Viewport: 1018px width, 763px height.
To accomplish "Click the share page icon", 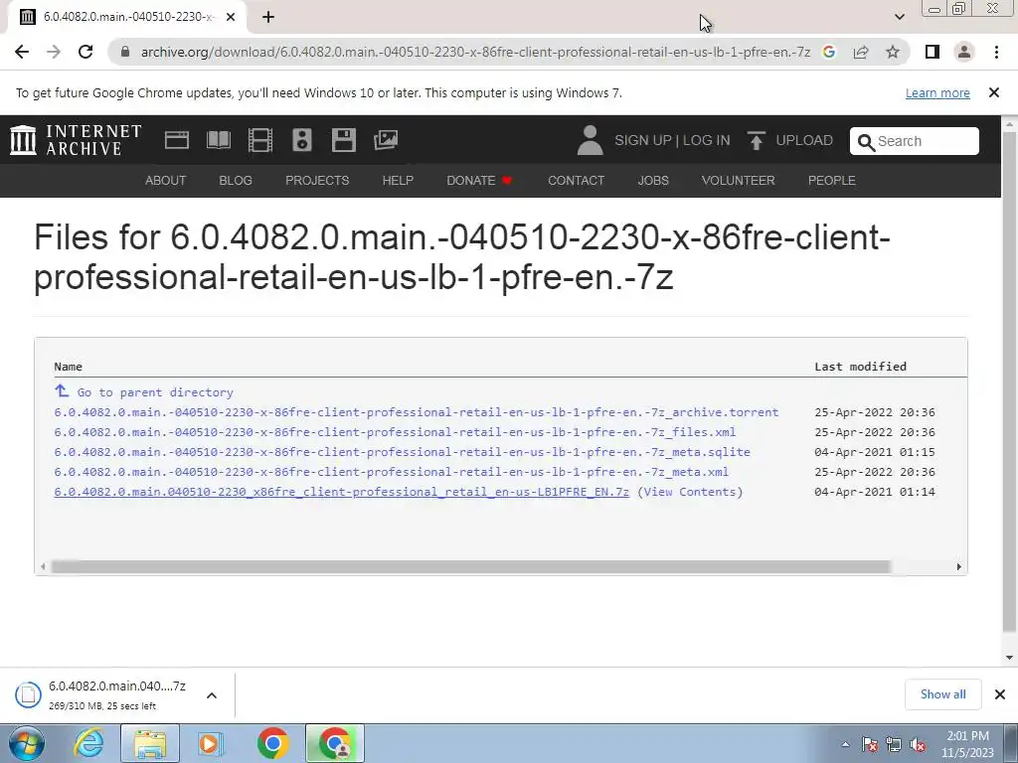I will pos(861,52).
